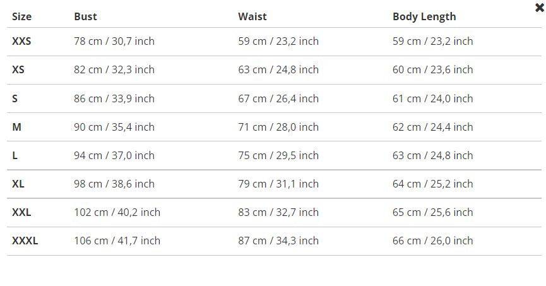The height and width of the screenshot is (286, 546).
Task: Click the 106 cm bust measurement
Action: click(117, 241)
